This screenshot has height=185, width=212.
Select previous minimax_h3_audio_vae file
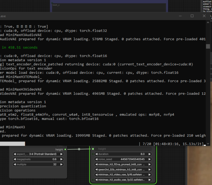96,180
